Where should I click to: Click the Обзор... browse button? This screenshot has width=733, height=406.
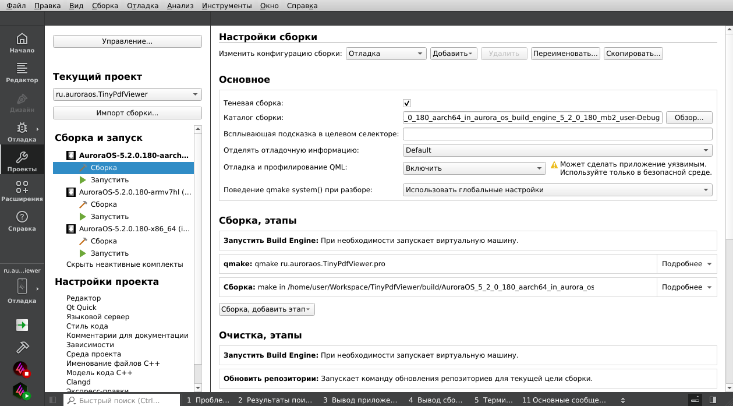(x=689, y=118)
